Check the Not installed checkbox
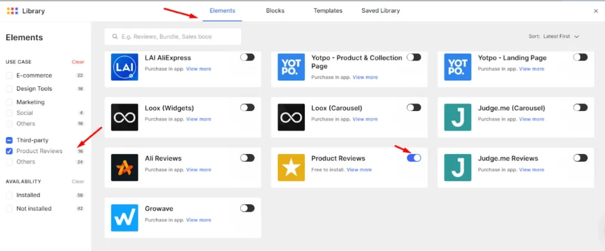 (9, 208)
